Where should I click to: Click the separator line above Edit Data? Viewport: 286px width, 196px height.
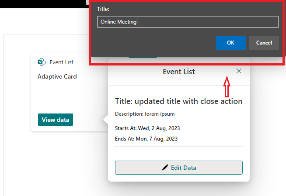[x=178, y=146]
